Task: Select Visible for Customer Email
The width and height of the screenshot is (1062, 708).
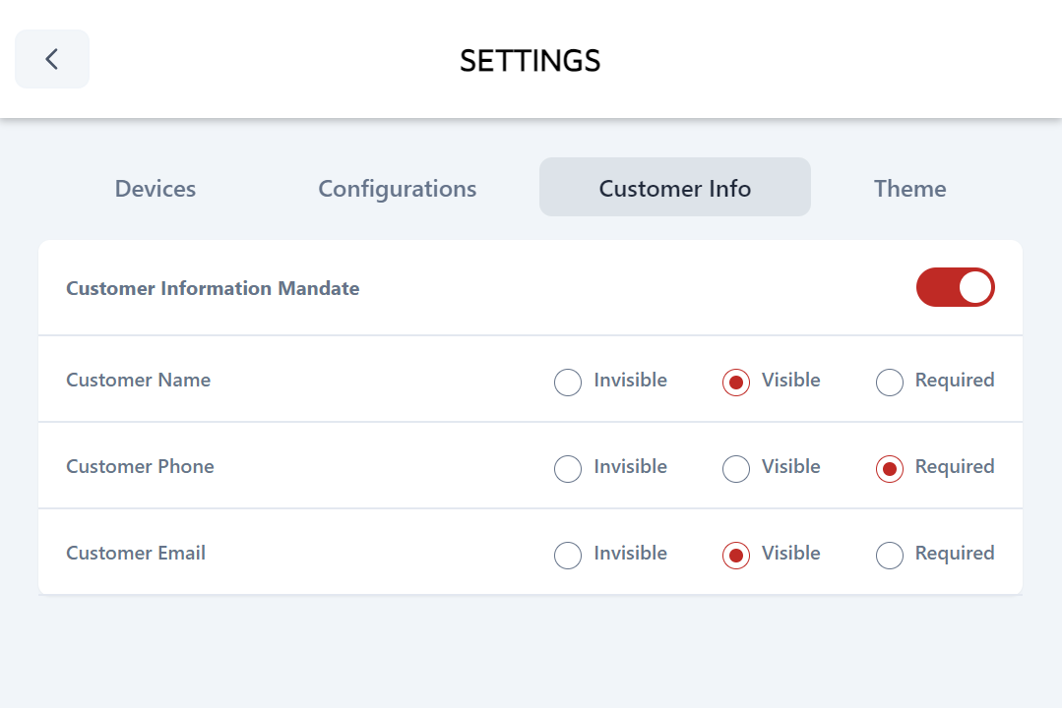Action: (x=736, y=556)
